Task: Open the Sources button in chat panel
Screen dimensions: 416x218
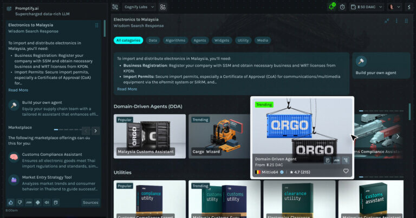Action: (90, 202)
